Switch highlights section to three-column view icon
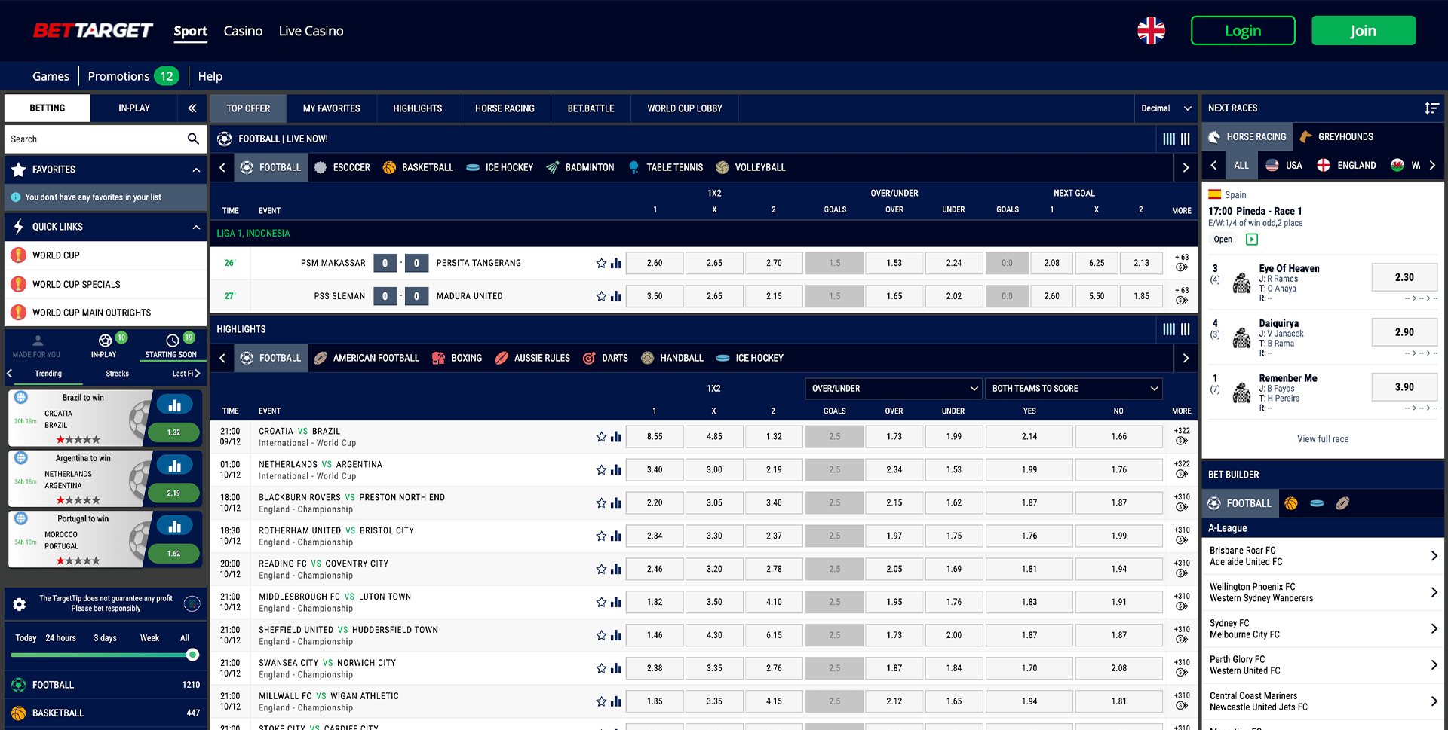This screenshot has width=1448, height=730. 1186,329
